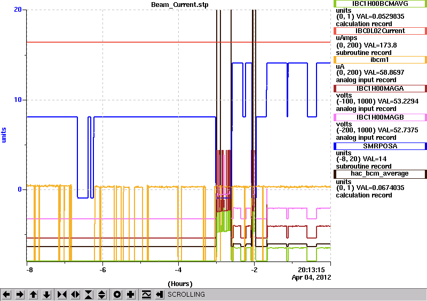427x301 pixels.
Task: Click the 'SCROLLING' status text
Action: click(x=186, y=295)
